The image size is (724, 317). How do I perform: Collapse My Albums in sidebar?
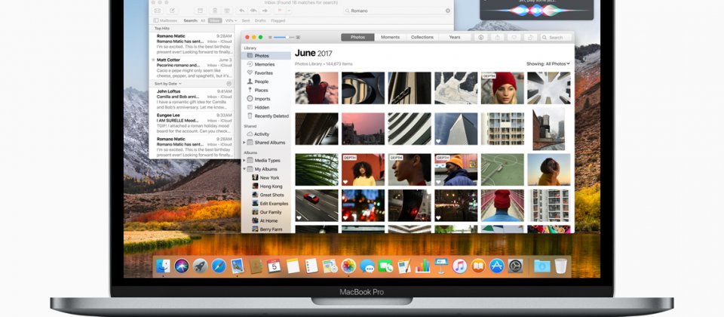[x=244, y=169]
